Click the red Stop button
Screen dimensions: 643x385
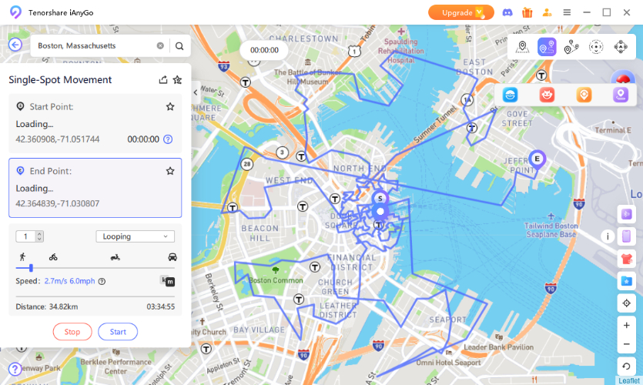72,332
